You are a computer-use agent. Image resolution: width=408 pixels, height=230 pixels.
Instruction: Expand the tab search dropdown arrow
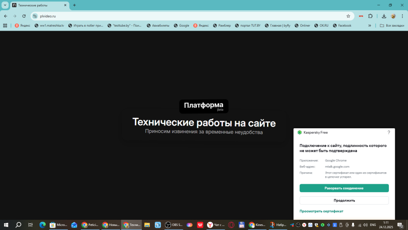[x=5, y=5]
